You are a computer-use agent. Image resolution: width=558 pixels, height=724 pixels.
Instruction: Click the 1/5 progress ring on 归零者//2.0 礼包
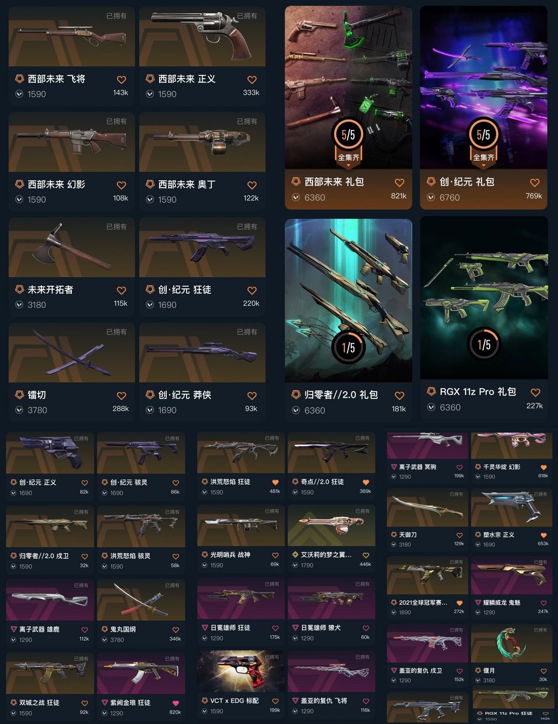(348, 347)
